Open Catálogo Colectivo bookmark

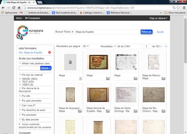click(x=92, y=13)
